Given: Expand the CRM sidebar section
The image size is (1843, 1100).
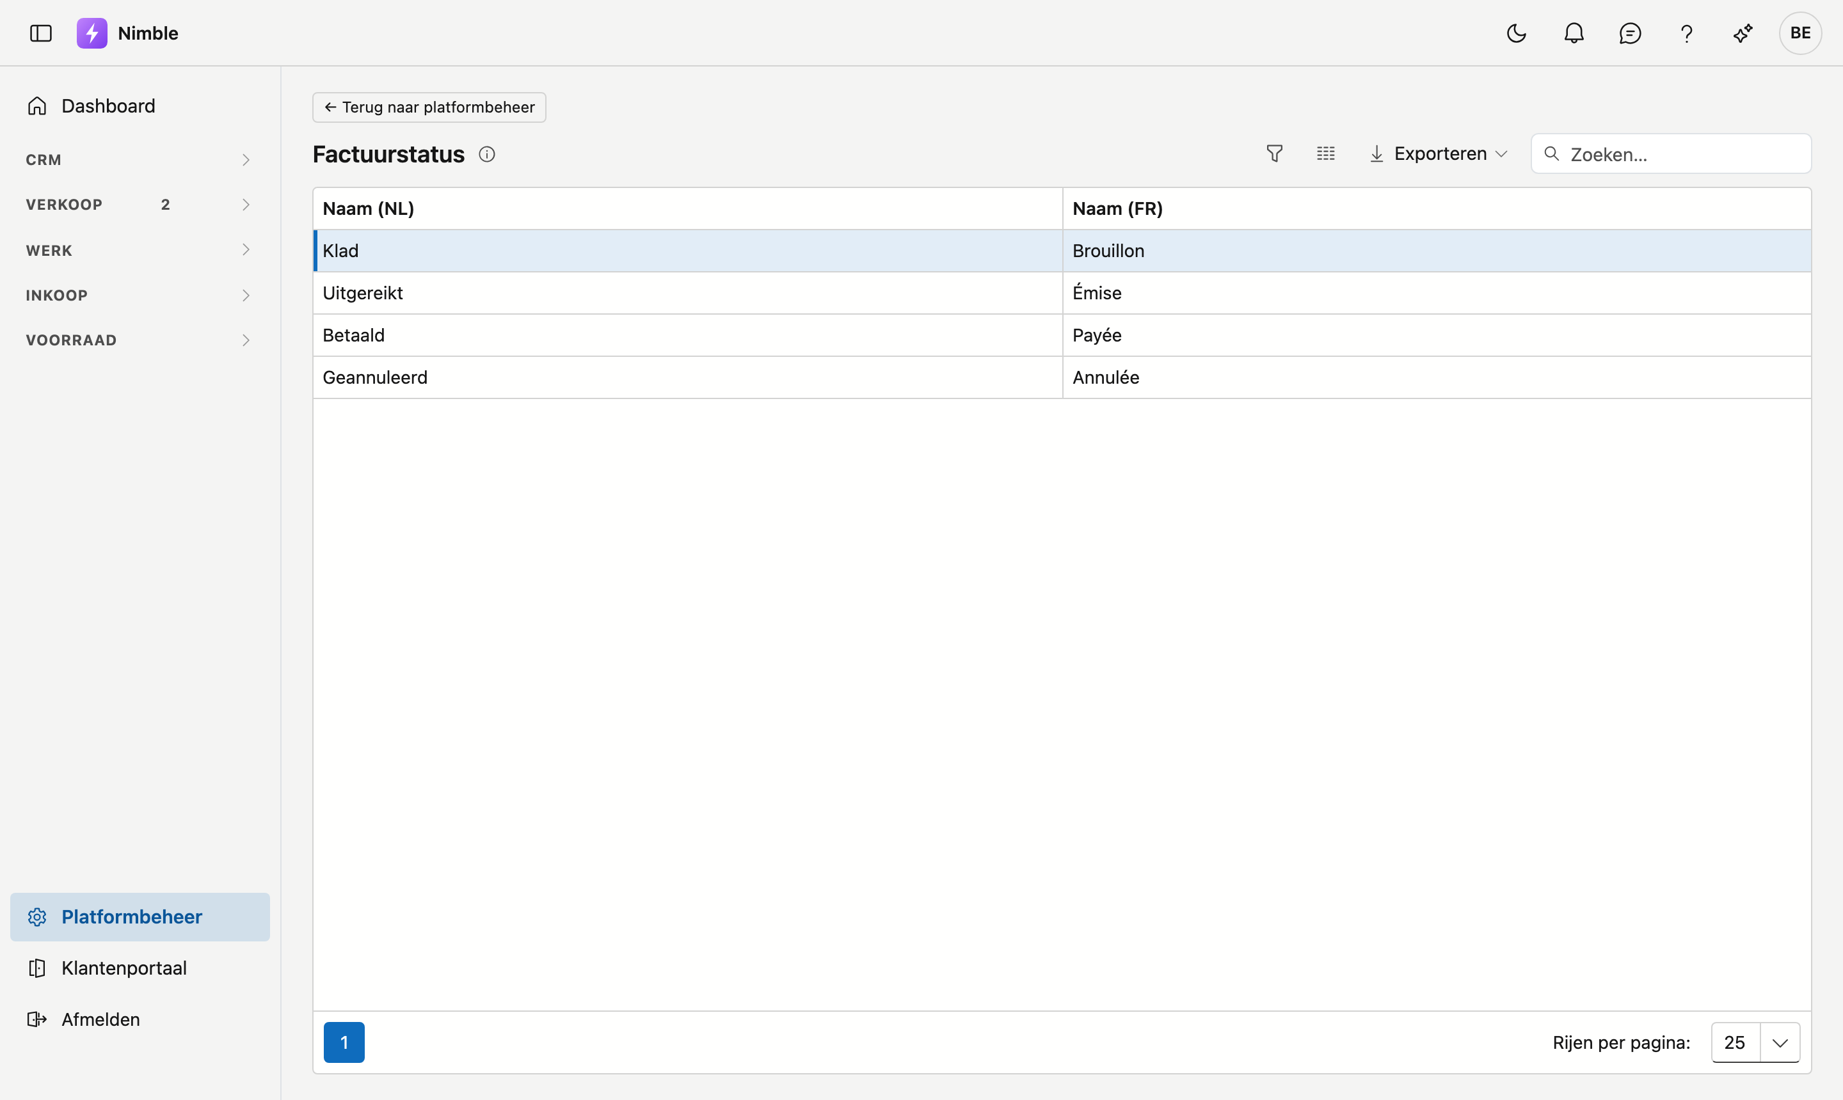Looking at the screenshot, I should [140, 159].
